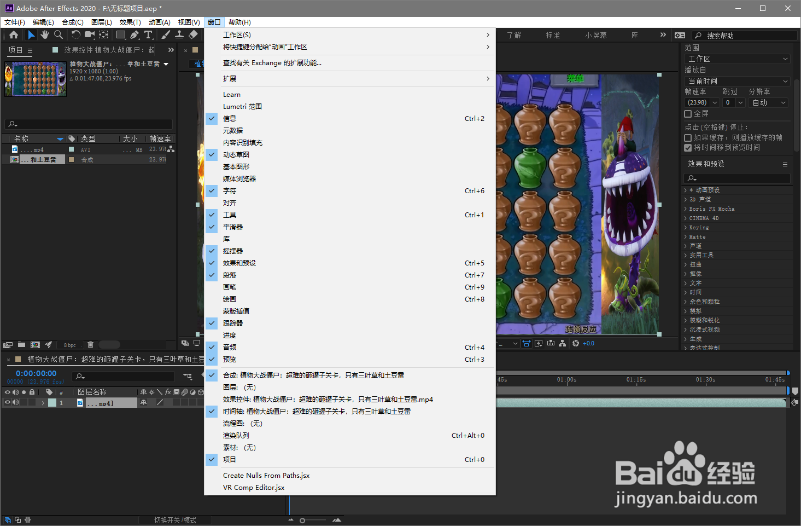Select the Rotation tool
The height and width of the screenshot is (526, 801).
(76, 35)
